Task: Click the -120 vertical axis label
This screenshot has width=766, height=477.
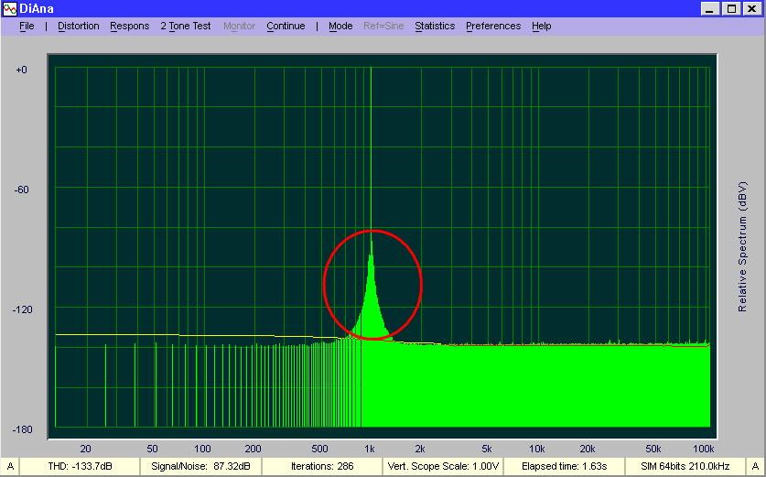Action: coord(21,309)
